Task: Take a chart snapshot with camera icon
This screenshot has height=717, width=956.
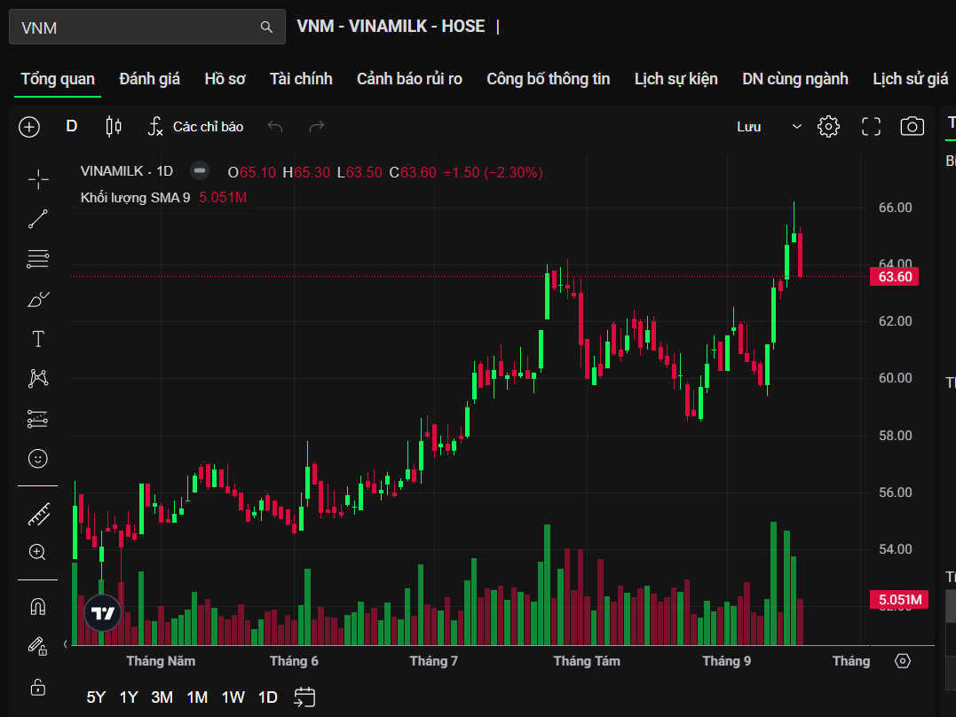Action: pyautogui.click(x=913, y=127)
